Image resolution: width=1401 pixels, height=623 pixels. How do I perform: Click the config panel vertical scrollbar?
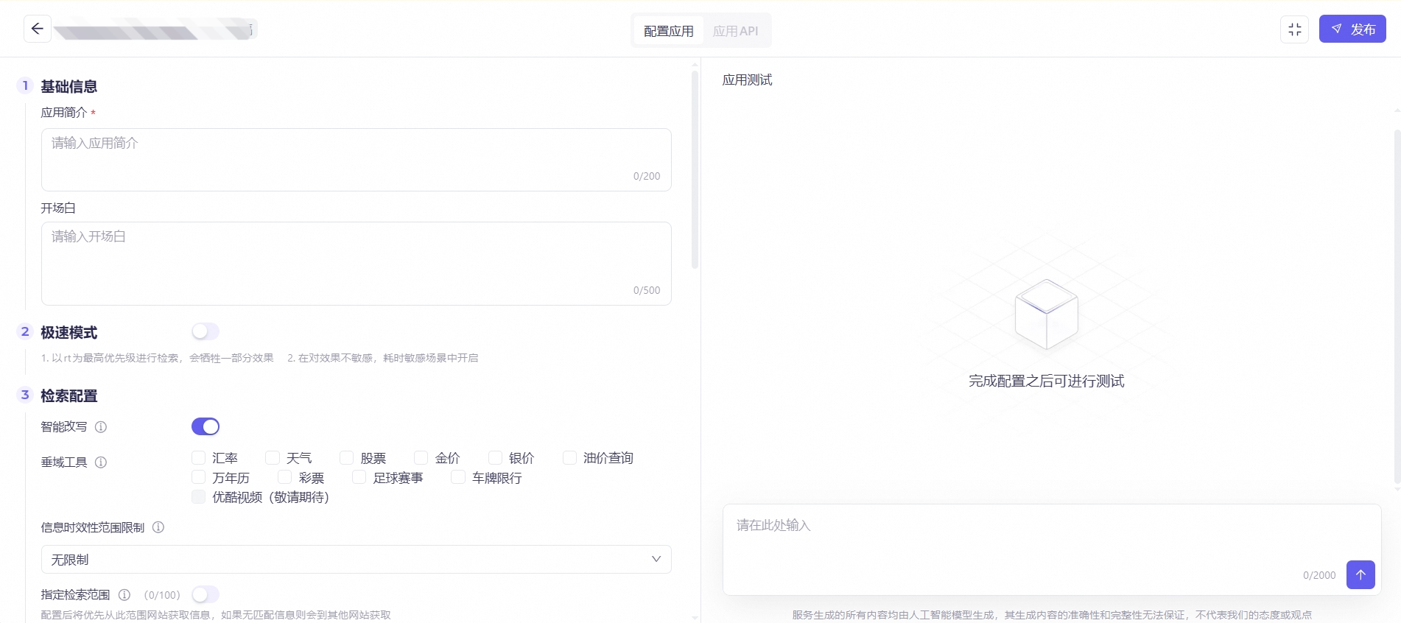[x=695, y=169]
